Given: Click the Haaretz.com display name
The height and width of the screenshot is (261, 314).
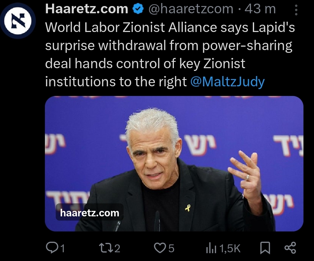Looking at the screenshot, I should click(x=87, y=9).
